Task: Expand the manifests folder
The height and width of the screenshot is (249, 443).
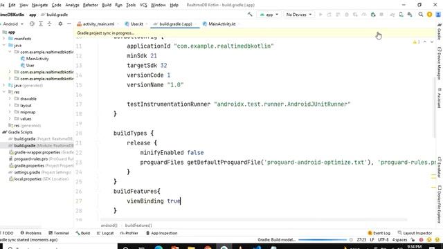Action: pyautogui.click(x=4, y=39)
